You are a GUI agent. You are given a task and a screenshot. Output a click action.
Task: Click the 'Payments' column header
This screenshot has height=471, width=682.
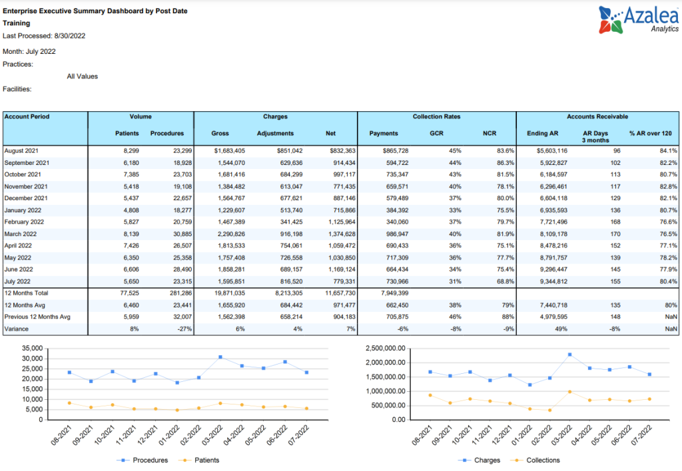(384, 134)
